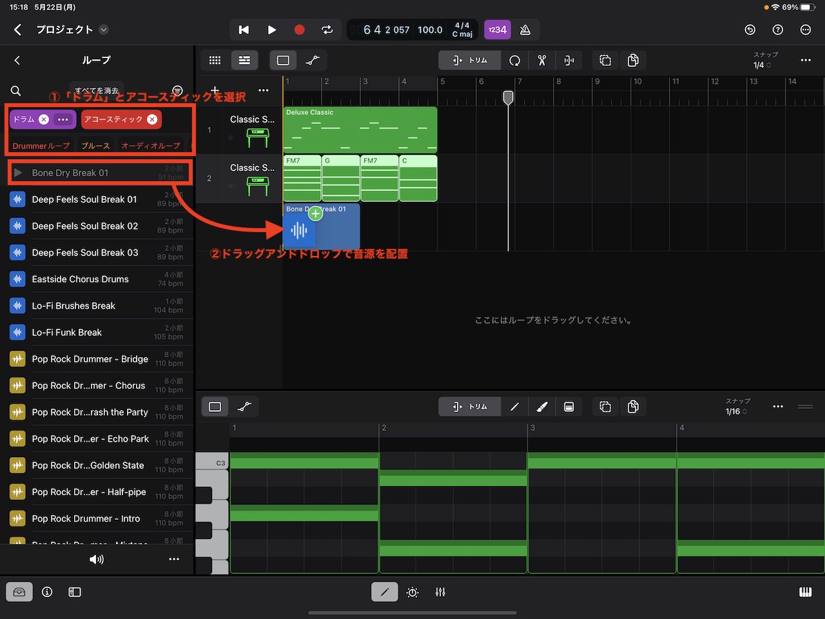Select the split-at-playhead tool icon
The image size is (825, 619).
(569, 60)
